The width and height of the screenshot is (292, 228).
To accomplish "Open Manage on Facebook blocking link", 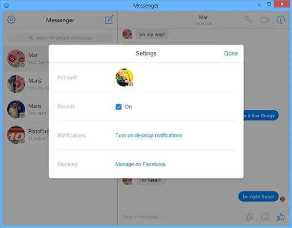I will pos(141,164).
